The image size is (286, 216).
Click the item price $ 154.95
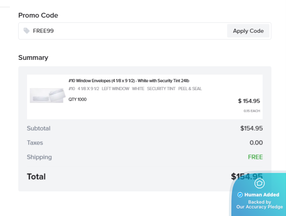point(249,101)
